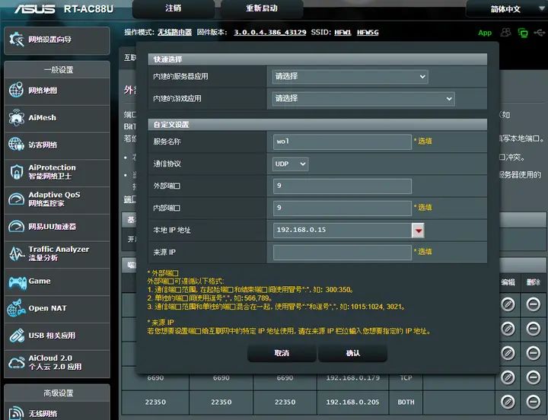
Task: Open the Simplified Chinese language dropdown
Action: [506, 8]
